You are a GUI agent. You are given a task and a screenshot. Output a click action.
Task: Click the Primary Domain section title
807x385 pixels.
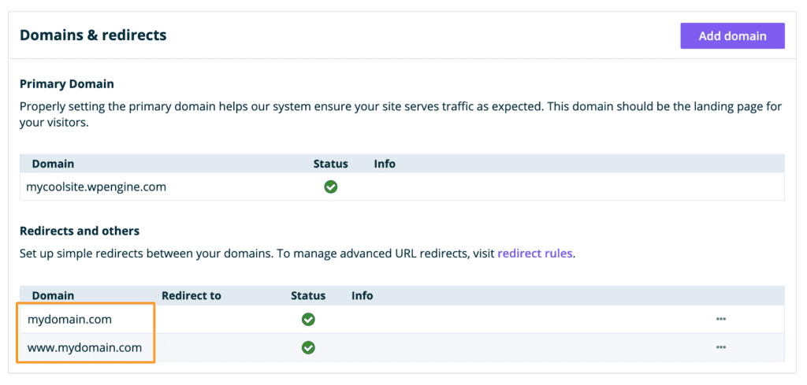[67, 83]
